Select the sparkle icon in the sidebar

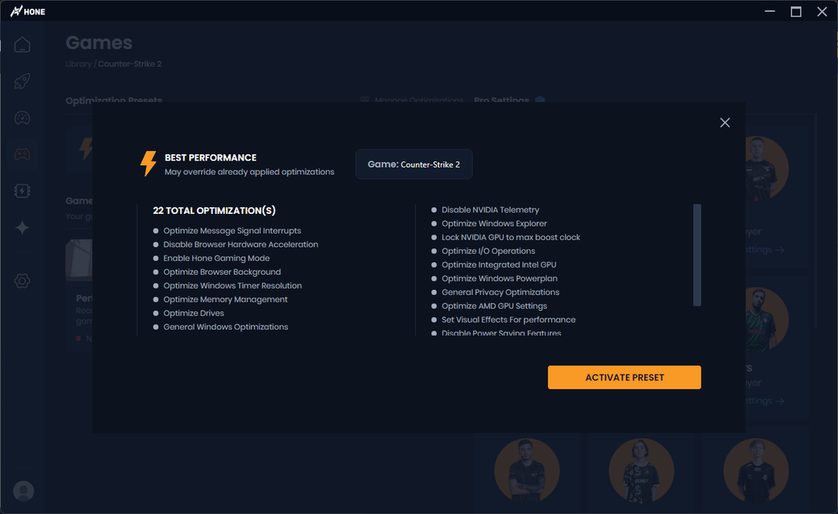(23, 227)
